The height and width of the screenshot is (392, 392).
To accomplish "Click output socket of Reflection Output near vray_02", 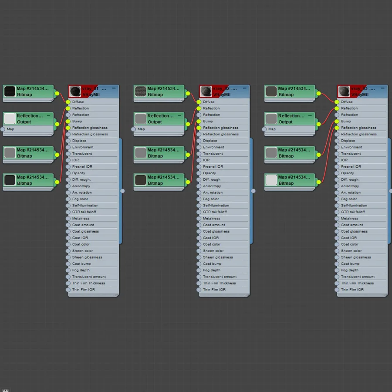I will coord(188,124).
